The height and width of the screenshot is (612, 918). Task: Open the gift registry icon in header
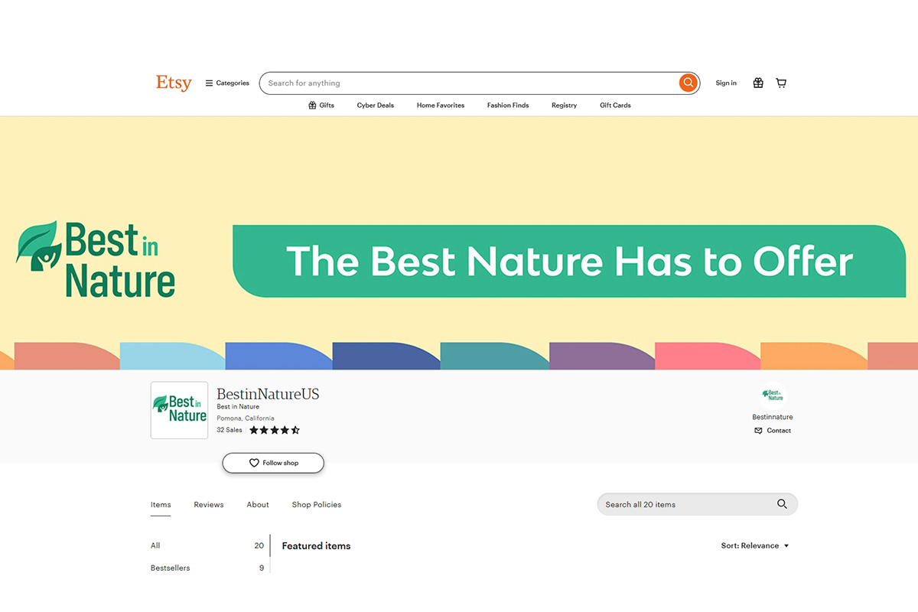[757, 83]
